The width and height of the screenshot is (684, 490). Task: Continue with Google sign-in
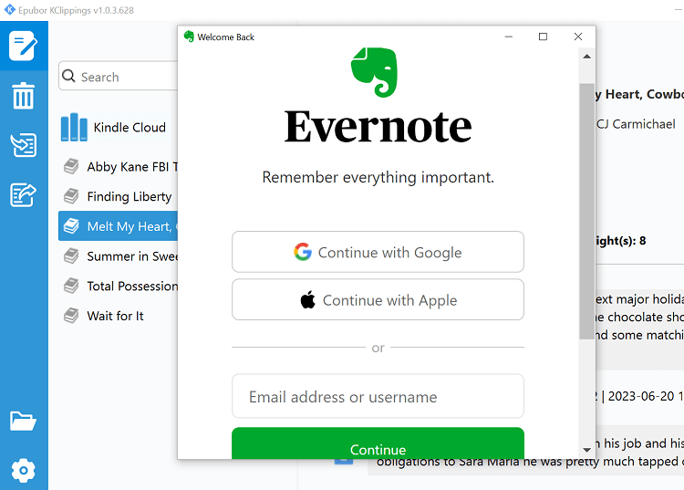(378, 252)
